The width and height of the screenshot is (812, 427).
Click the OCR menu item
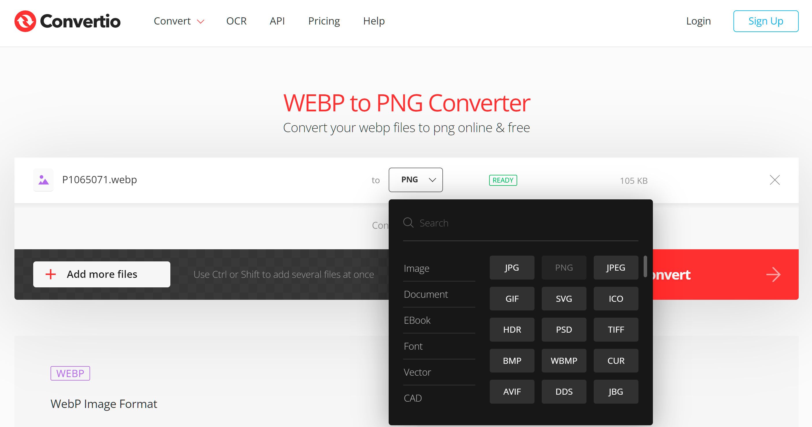[236, 20]
